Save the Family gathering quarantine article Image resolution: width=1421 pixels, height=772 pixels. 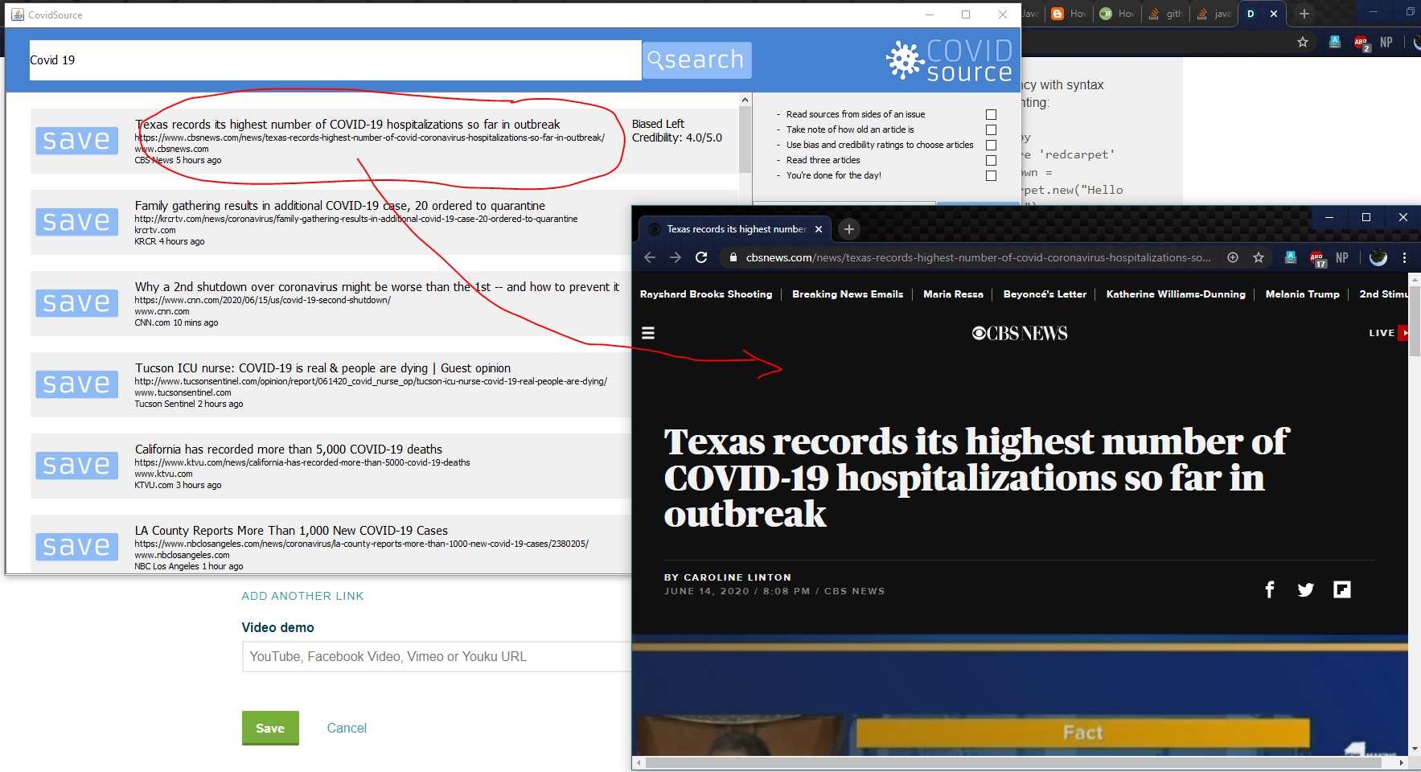[76, 222]
